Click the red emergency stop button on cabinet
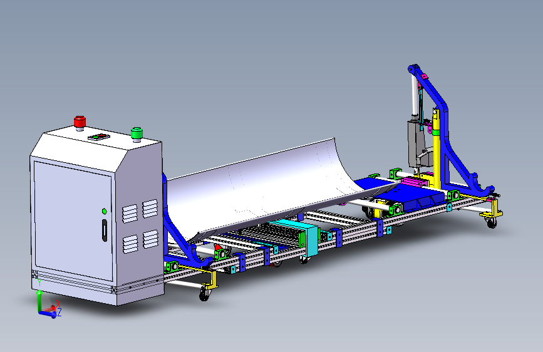Image resolution: width=543 pixels, height=352 pixels. pos(80,123)
